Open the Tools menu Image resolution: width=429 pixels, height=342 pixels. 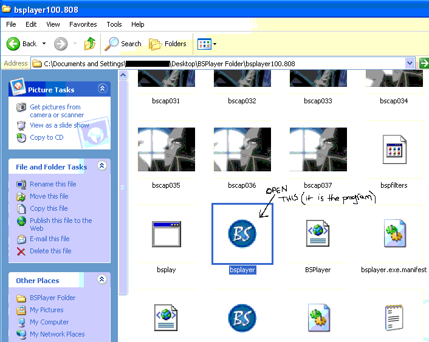click(114, 24)
